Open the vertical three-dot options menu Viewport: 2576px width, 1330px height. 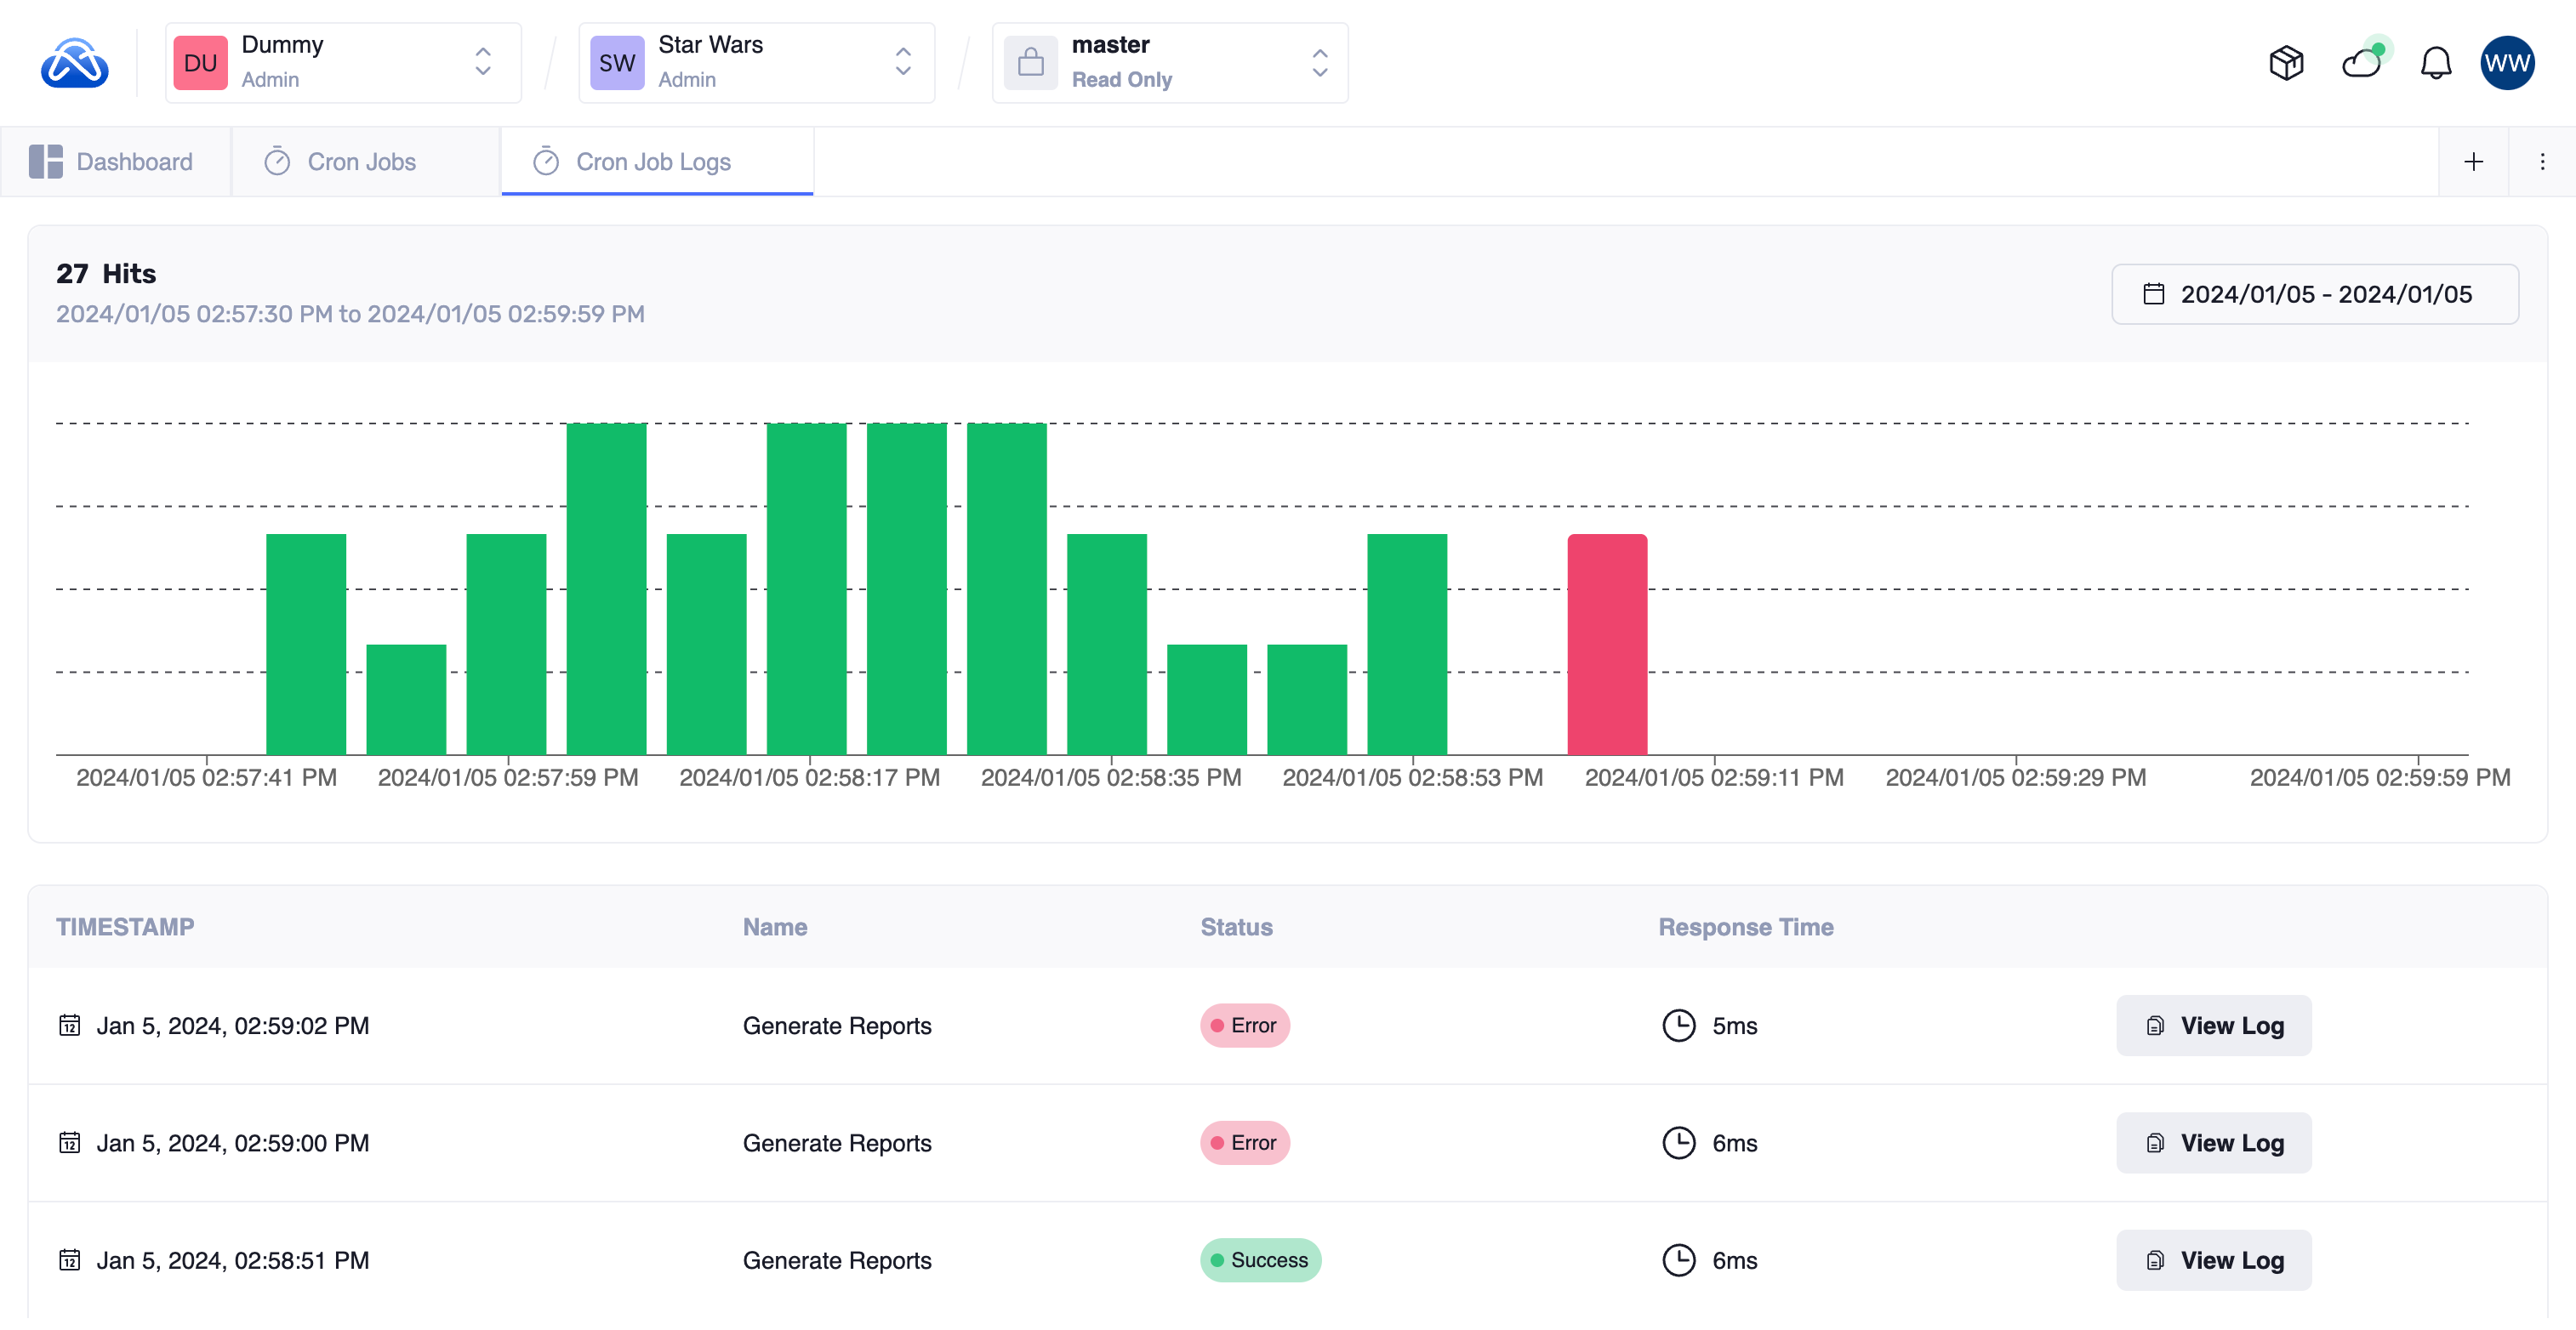point(2542,162)
